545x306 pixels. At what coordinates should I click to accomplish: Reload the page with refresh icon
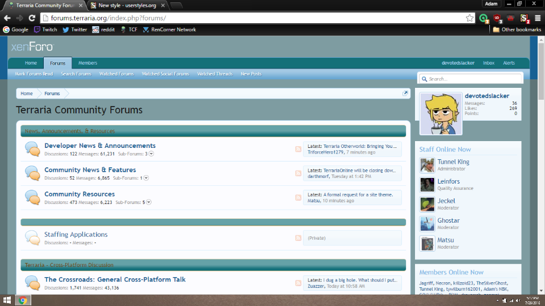pos(32,18)
